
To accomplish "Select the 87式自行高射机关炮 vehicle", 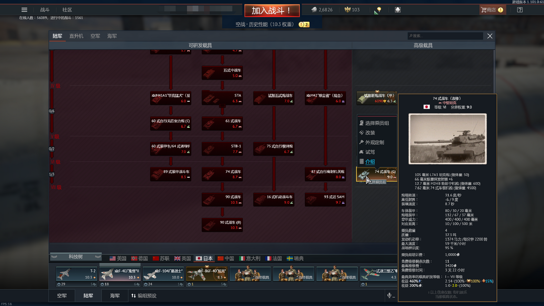I will (x=325, y=174).
